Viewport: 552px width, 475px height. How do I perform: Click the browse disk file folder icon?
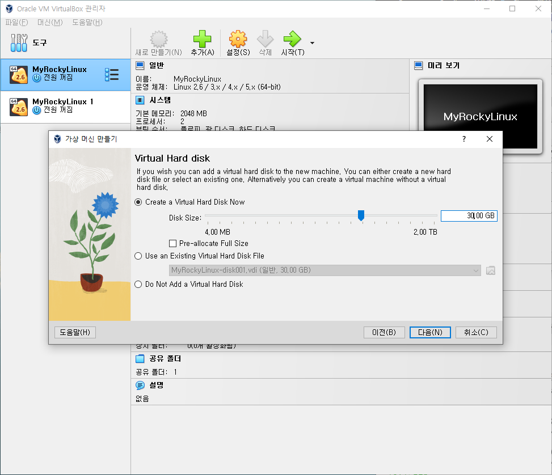click(x=490, y=270)
